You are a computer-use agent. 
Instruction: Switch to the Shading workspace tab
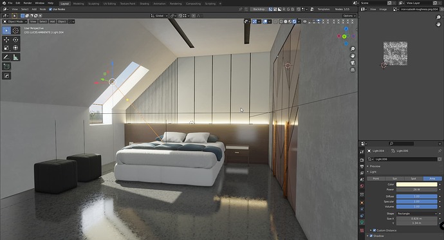pyautogui.click(x=144, y=4)
